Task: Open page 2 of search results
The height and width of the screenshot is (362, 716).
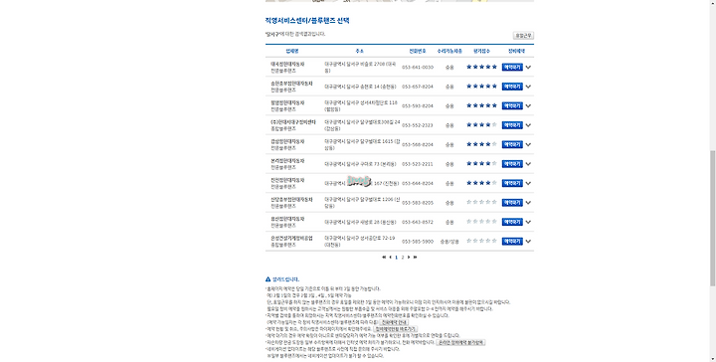Action: point(403,257)
